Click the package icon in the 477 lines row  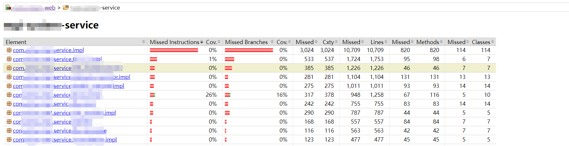[x=9, y=140]
